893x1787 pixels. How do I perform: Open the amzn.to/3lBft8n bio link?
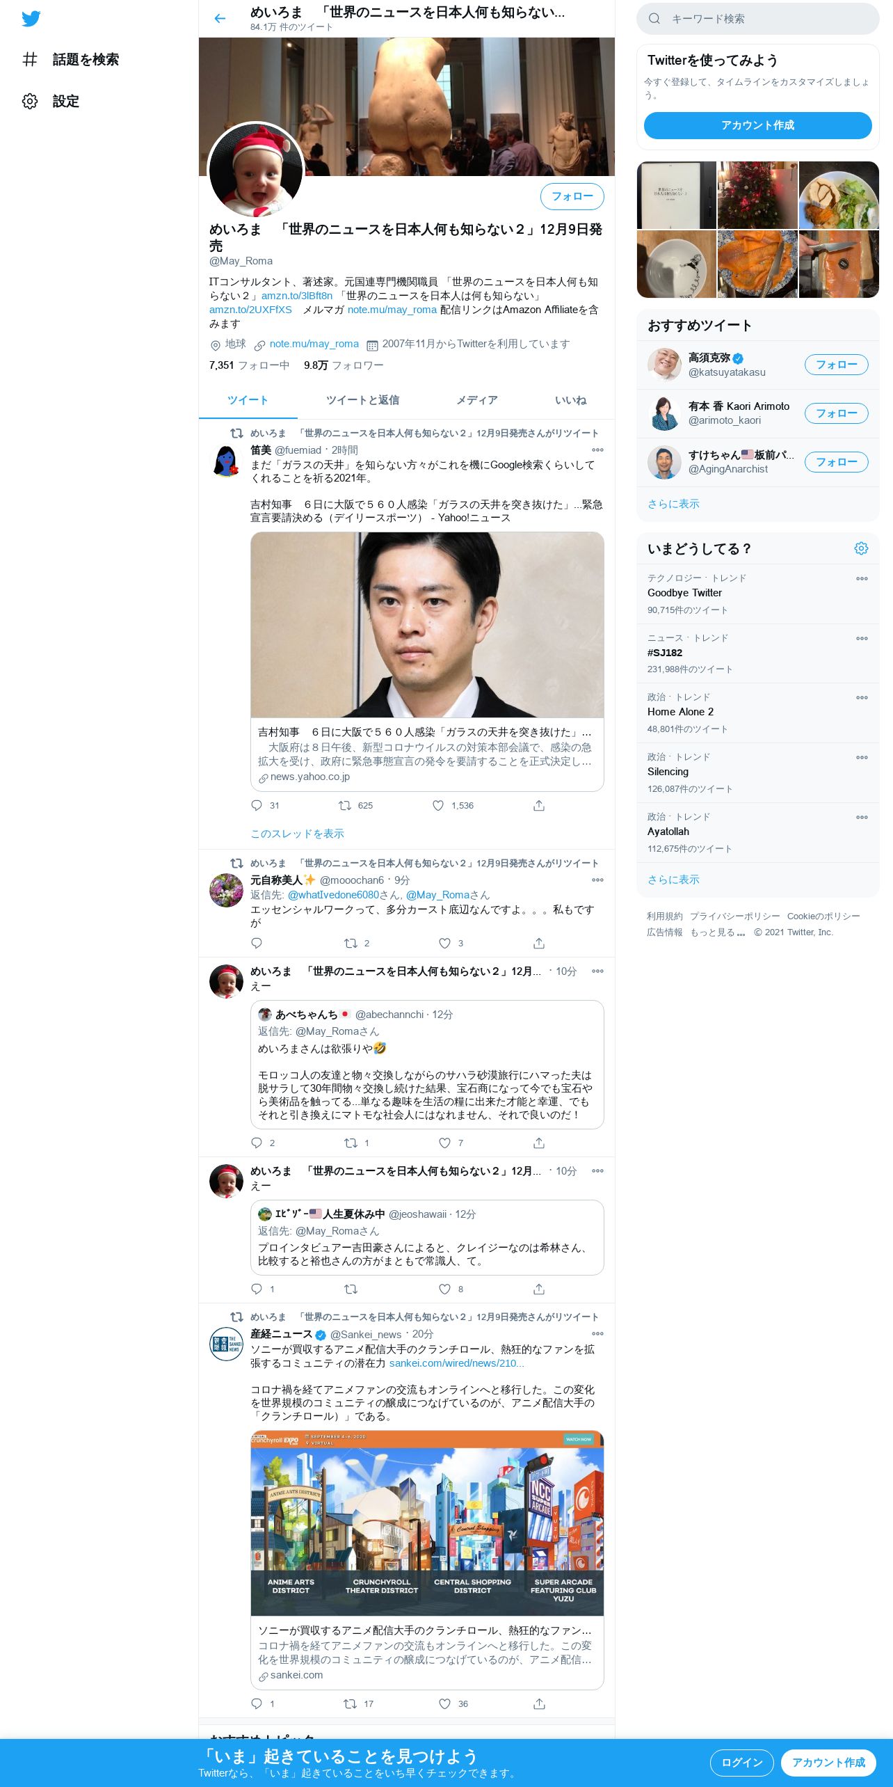[x=297, y=296]
